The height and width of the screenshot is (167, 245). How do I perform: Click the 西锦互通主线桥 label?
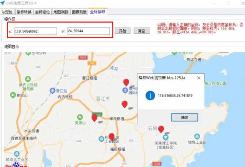(x=24, y=139)
